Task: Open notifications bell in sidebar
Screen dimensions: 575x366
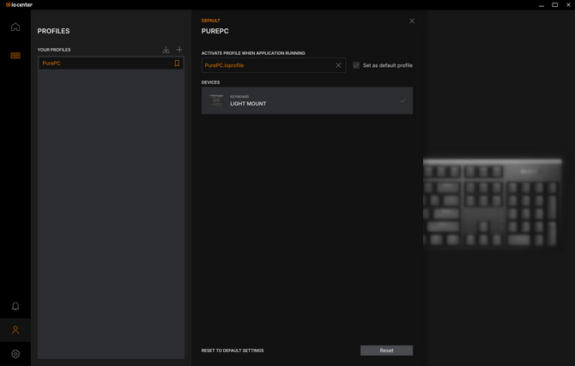Action: 15,306
